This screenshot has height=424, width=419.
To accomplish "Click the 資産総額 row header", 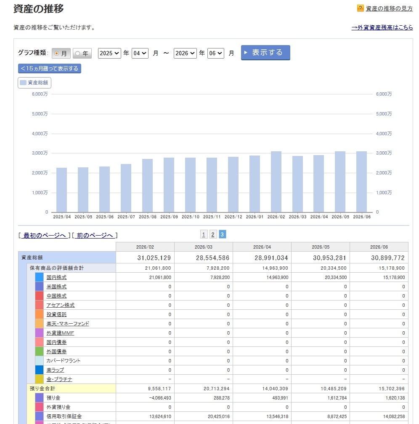I will (67, 258).
